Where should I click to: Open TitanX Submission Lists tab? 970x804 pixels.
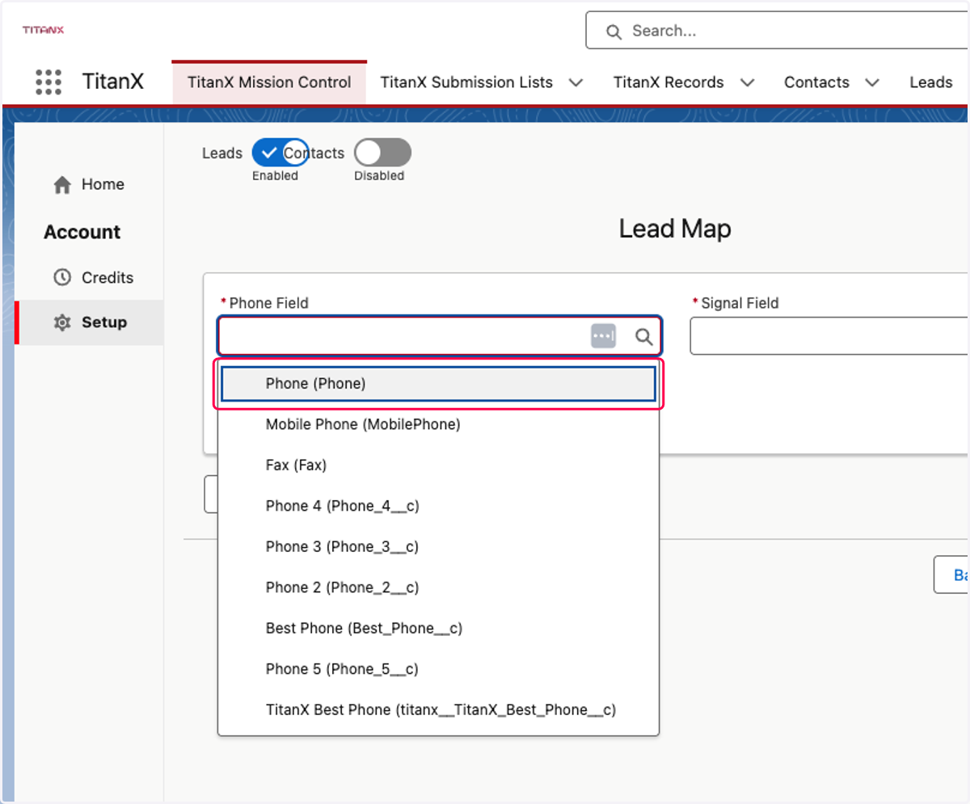(466, 82)
